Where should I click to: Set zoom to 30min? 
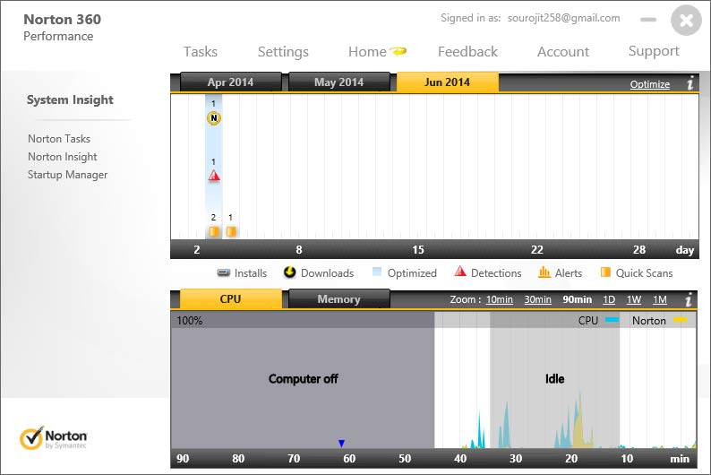(538, 299)
